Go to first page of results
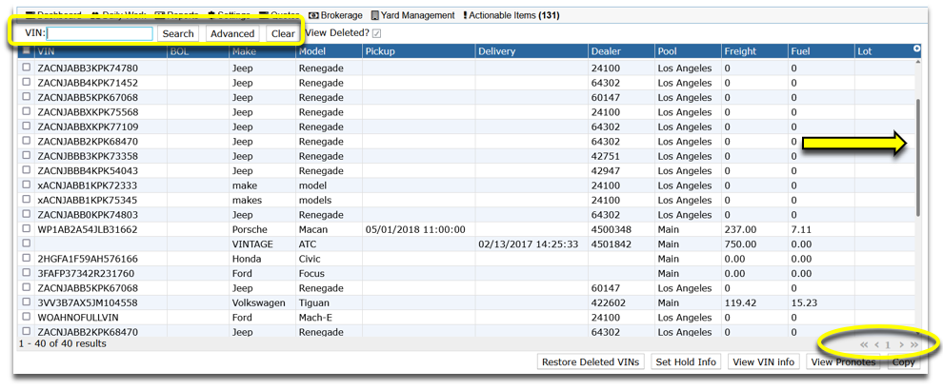The image size is (943, 390). [x=864, y=345]
